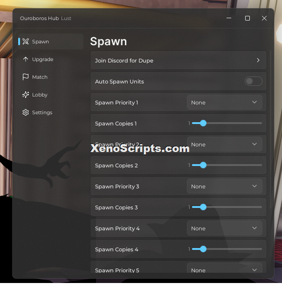
Task: Click the vertical scrollbar of Spawn panel
Action: 270,130
